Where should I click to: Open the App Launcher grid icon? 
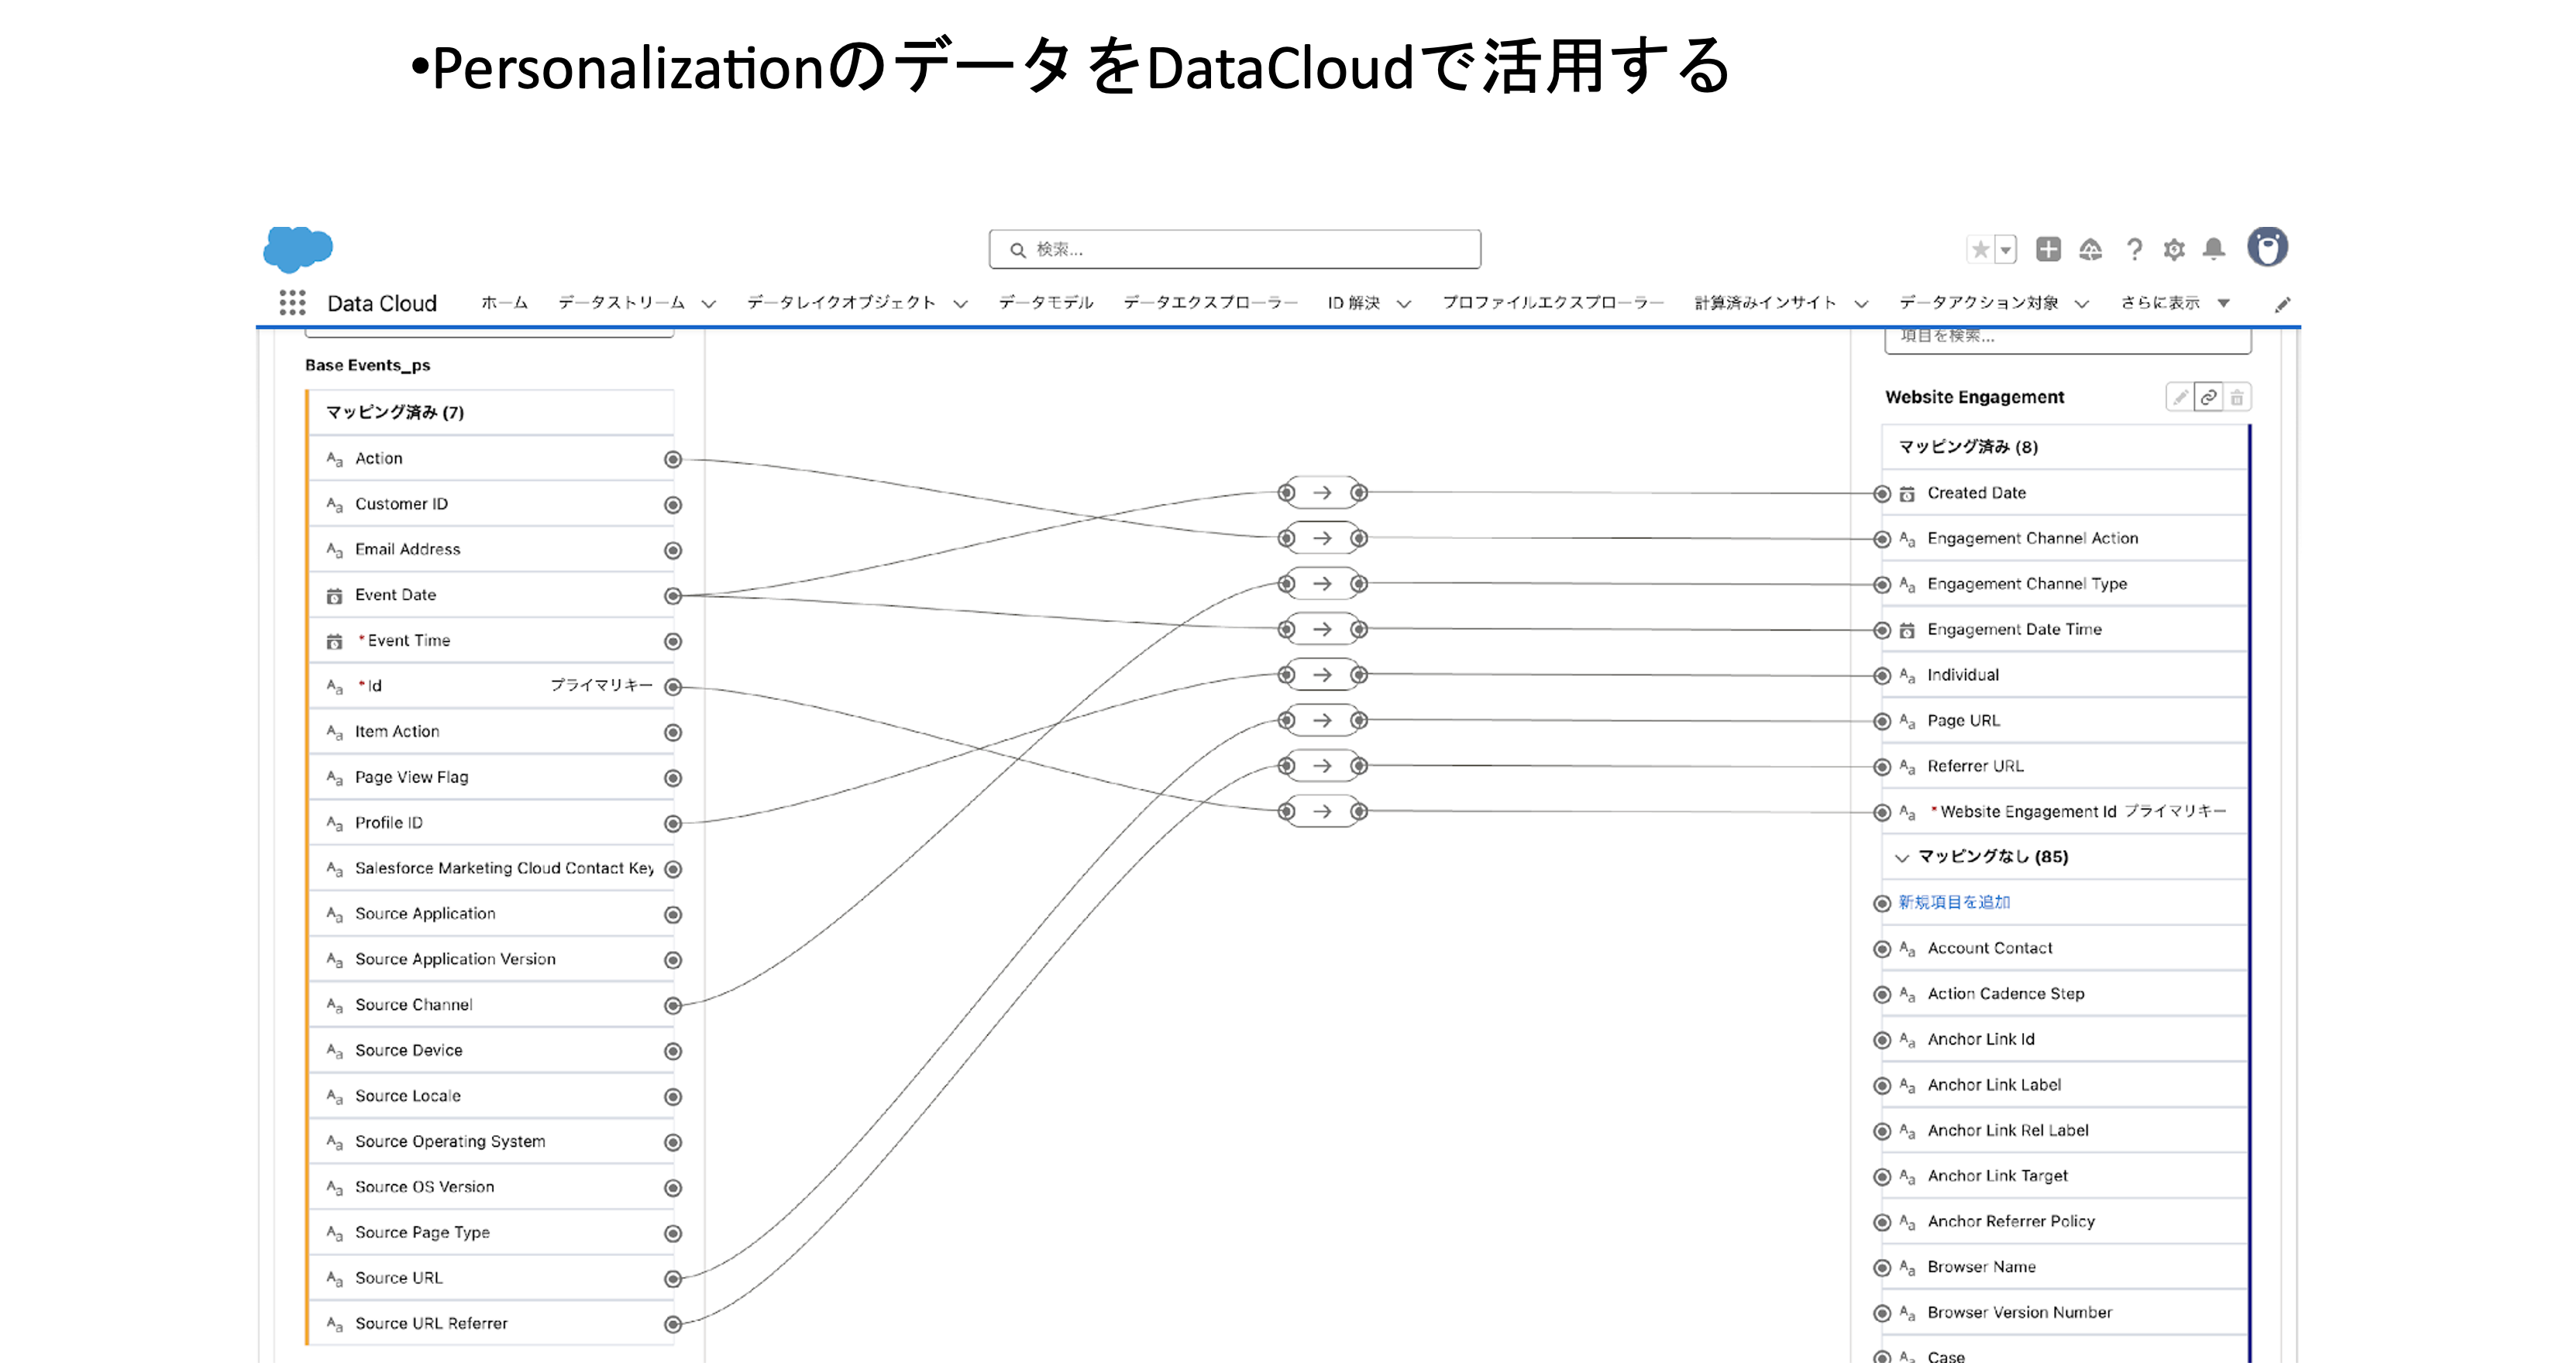pos(292,303)
